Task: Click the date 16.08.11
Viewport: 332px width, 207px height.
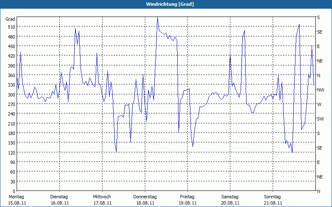Action: 60,203
